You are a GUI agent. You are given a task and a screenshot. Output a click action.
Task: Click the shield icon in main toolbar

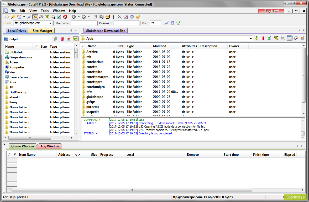(138, 17)
